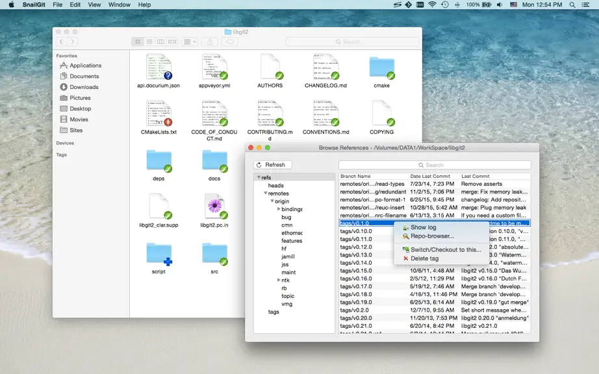This screenshot has height=374, width=599.
Task: Open the Edit menu in menu bar
Action: (75, 5)
